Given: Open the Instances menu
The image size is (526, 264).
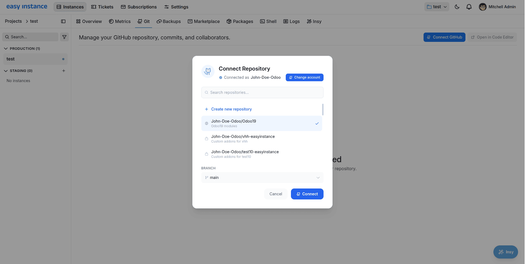Looking at the screenshot, I should click(x=70, y=7).
